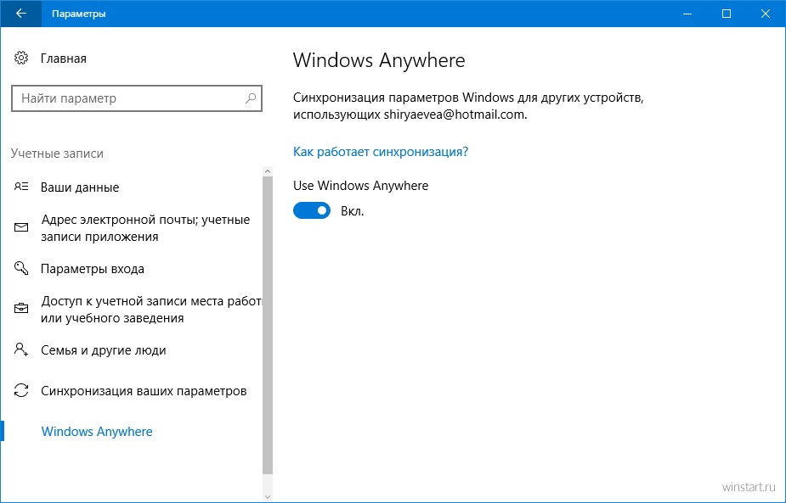786x503 pixels.
Task: Focus the Найти параметр search field
Action: click(x=136, y=98)
